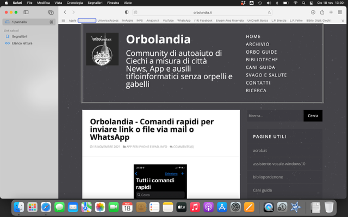
Task: Open the File menu
Action: 29,3
